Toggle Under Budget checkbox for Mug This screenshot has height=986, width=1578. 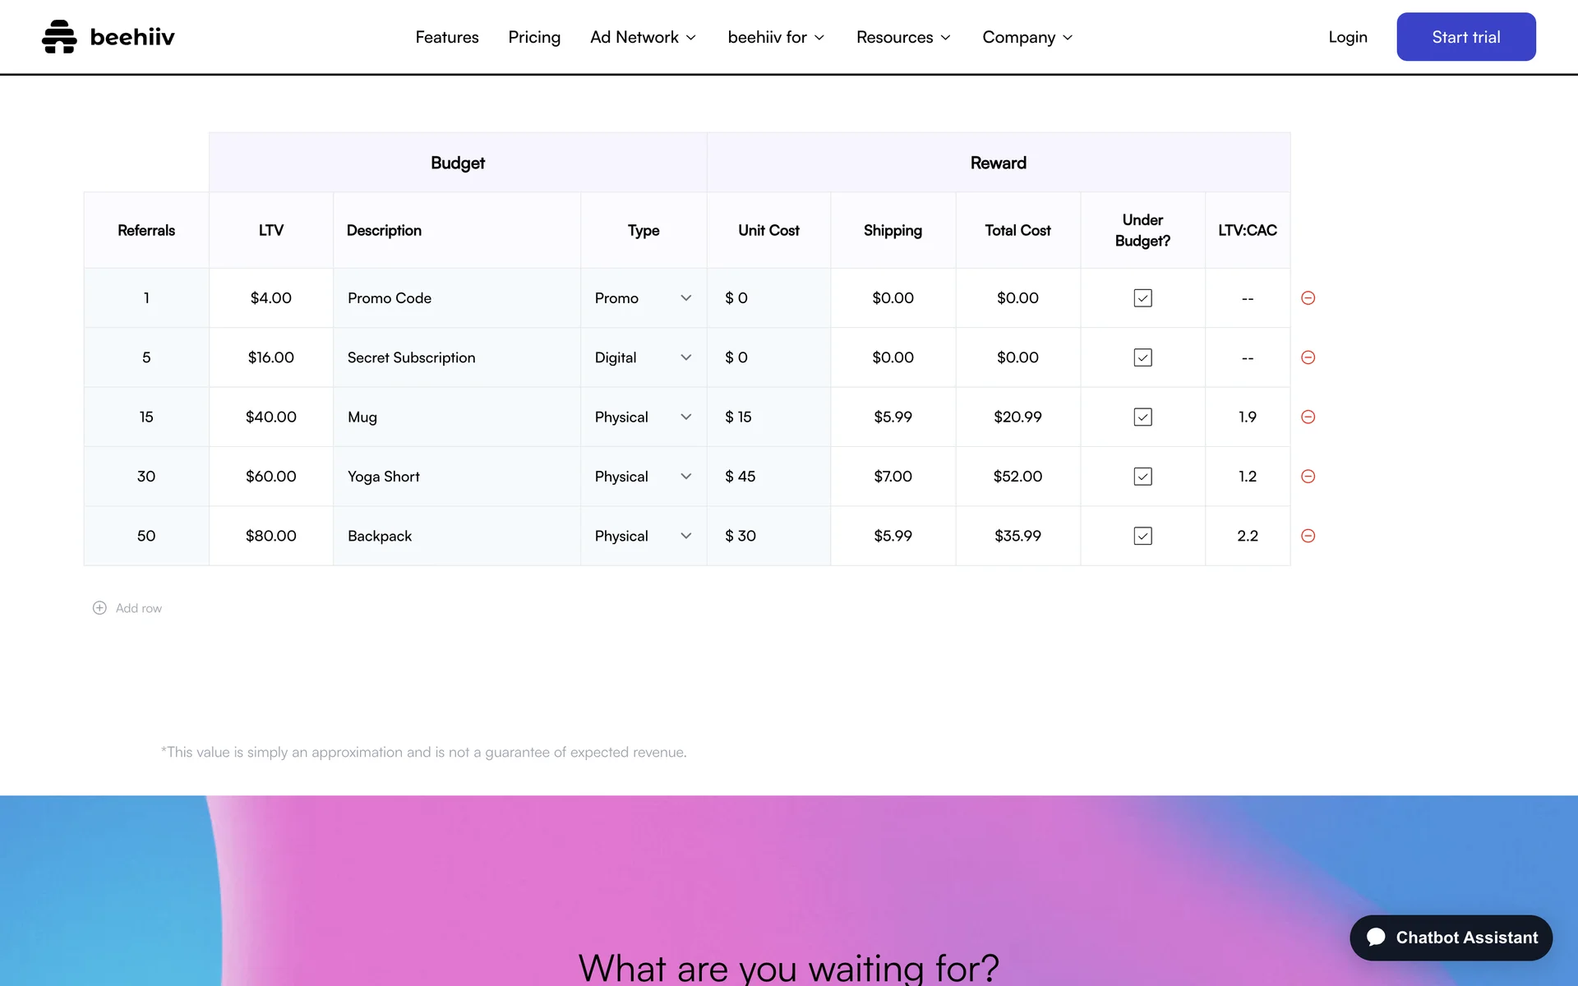(1142, 417)
